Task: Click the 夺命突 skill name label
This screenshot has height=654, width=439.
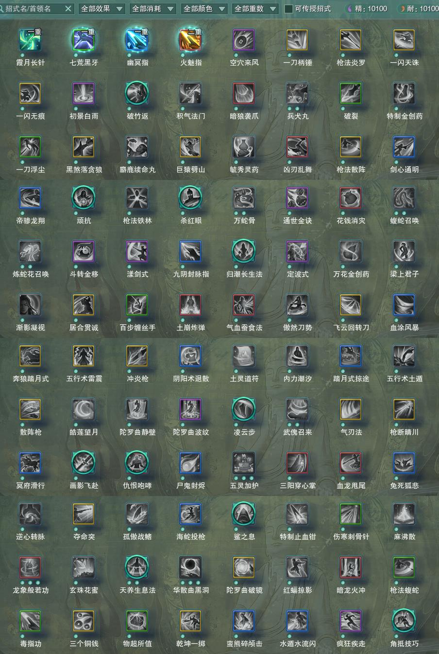Action: coord(84,537)
